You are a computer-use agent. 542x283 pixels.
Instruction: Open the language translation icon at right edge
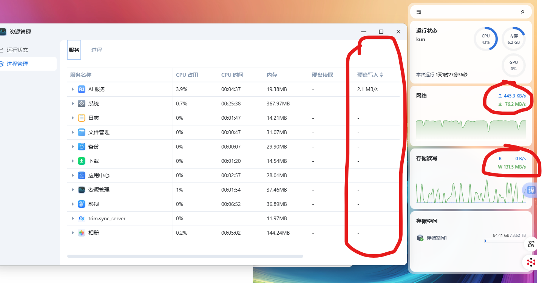[x=531, y=244]
